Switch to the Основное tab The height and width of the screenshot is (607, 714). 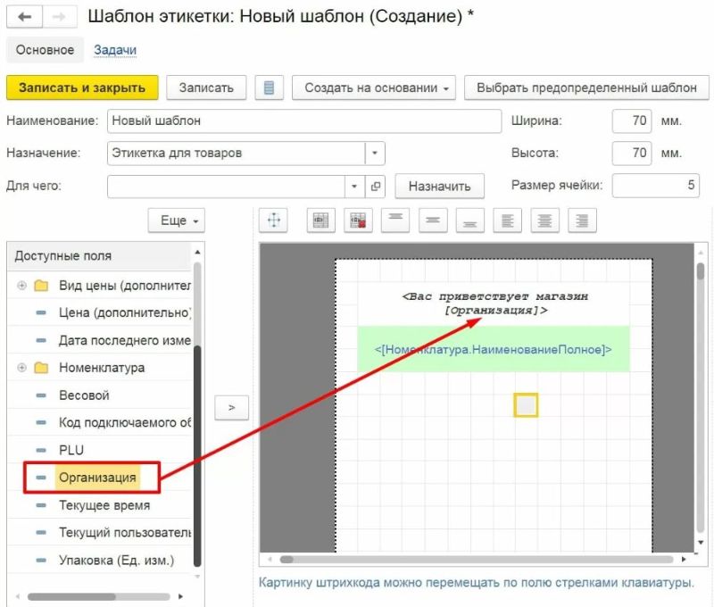click(45, 50)
